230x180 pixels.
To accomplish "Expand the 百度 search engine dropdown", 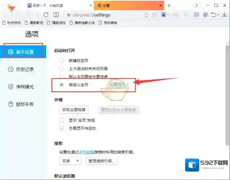I will click(x=70, y=161).
